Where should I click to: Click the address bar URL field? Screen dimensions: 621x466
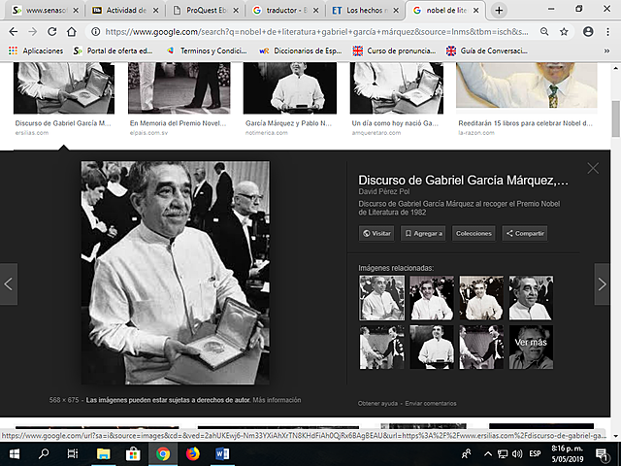(316, 32)
